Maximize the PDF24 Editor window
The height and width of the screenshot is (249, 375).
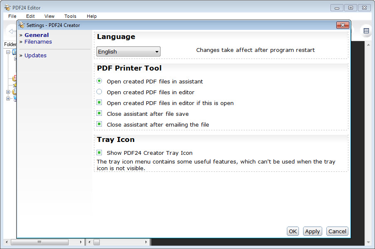point(350,7)
